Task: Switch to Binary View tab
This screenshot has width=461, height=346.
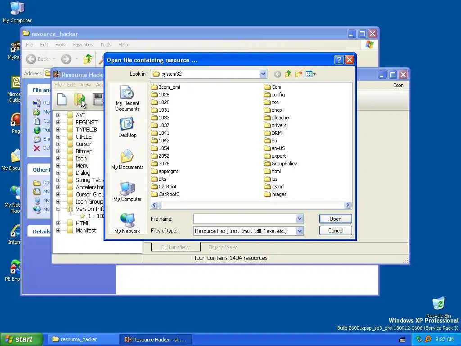Action: 222,247
